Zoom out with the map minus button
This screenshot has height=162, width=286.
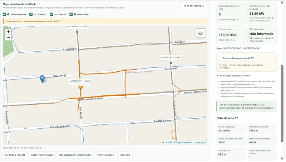pos(8,38)
